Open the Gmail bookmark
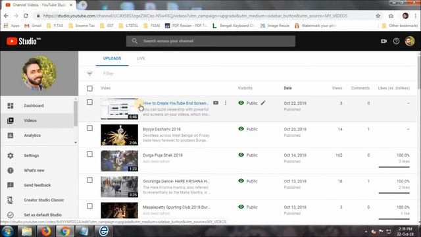 point(33,26)
